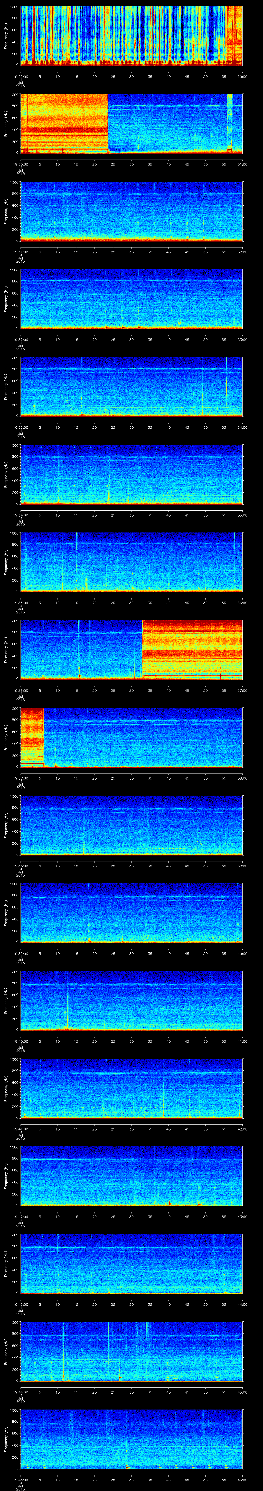This screenshot has height=1491, width=263.
Task: Select the "19:33:00" axis time label
Action: pos(20,427)
